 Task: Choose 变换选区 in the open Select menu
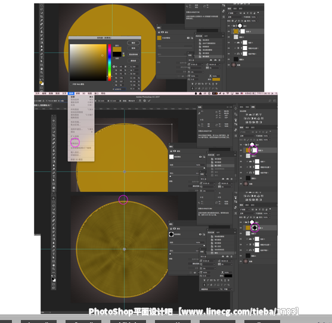[75, 143]
